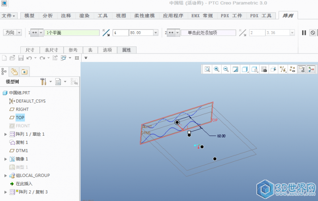Expand the 阵列 1 / 草绘 1 tree node
The width and height of the screenshot is (318, 201).
(x=6, y=134)
